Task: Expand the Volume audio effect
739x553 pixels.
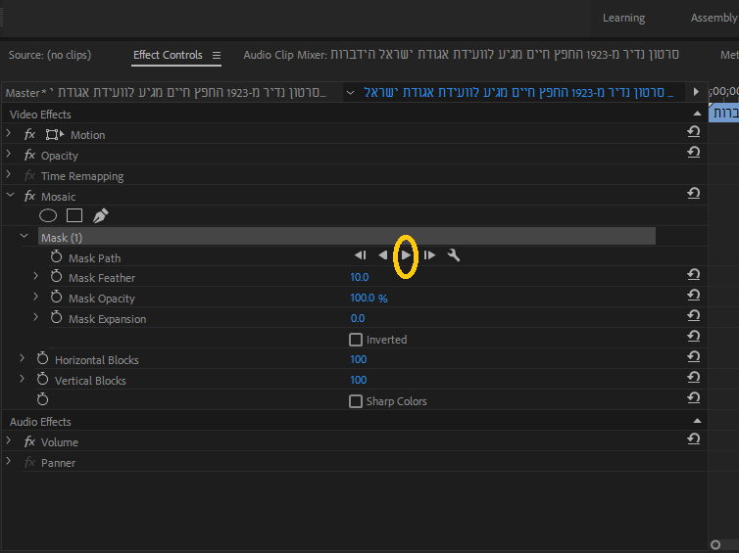Action: [x=9, y=441]
